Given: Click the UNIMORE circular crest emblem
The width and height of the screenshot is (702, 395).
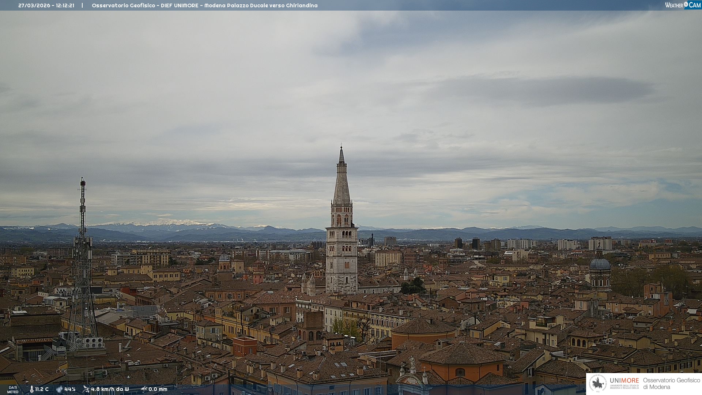Looking at the screenshot, I should pyautogui.click(x=598, y=383).
